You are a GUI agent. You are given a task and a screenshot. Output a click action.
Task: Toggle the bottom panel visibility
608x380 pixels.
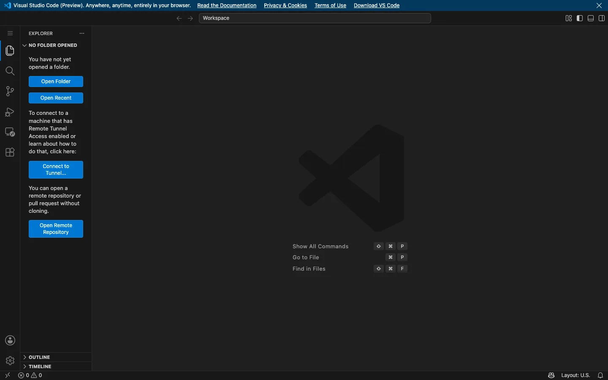[x=591, y=18]
